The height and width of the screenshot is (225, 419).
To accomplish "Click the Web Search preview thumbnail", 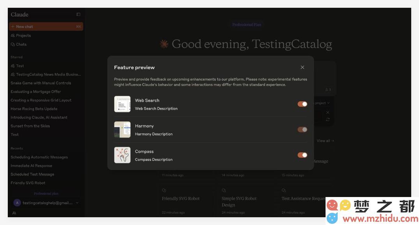I will pos(122,104).
